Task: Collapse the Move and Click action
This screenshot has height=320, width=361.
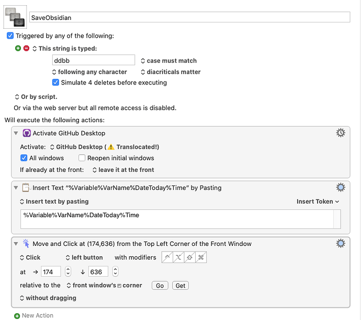Action: (16, 244)
